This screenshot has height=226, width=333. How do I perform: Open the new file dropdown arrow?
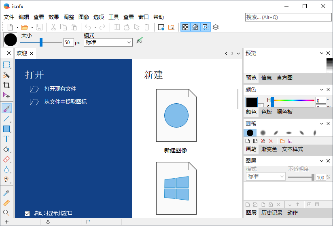[x=18, y=27]
